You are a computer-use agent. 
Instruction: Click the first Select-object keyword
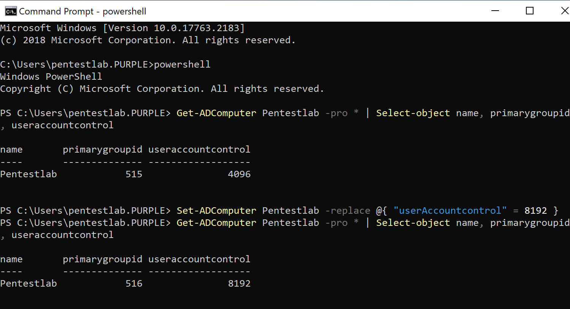pos(413,113)
